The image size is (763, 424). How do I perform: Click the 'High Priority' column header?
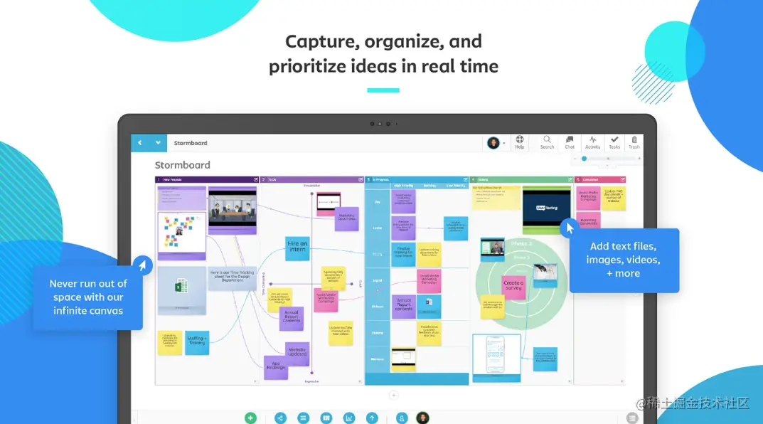[x=403, y=186]
